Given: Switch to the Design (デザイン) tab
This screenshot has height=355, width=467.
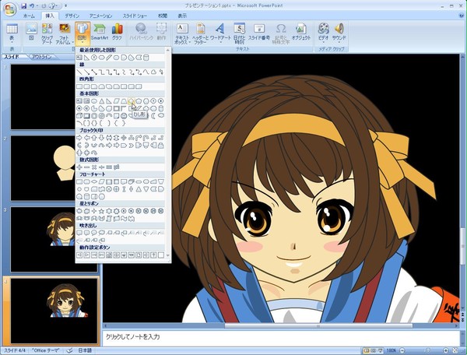Looking at the screenshot, I should [x=72, y=16].
